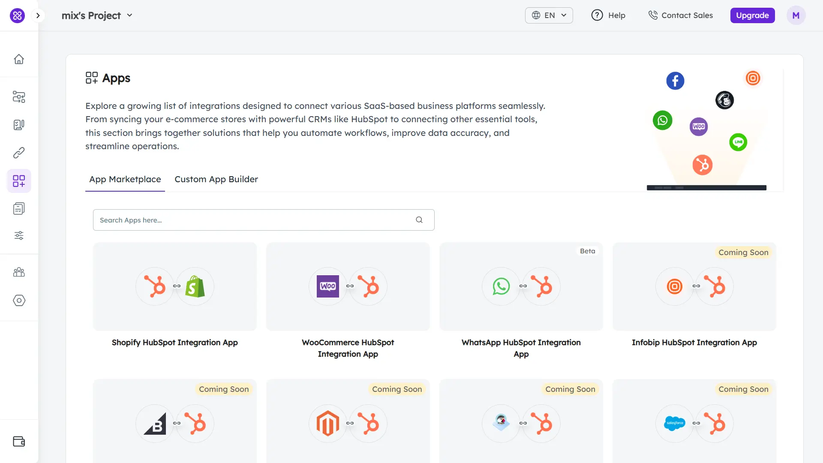Collapse the sidebar with the arrow toggle
Image resolution: width=823 pixels, height=463 pixels.
point(38,15)
